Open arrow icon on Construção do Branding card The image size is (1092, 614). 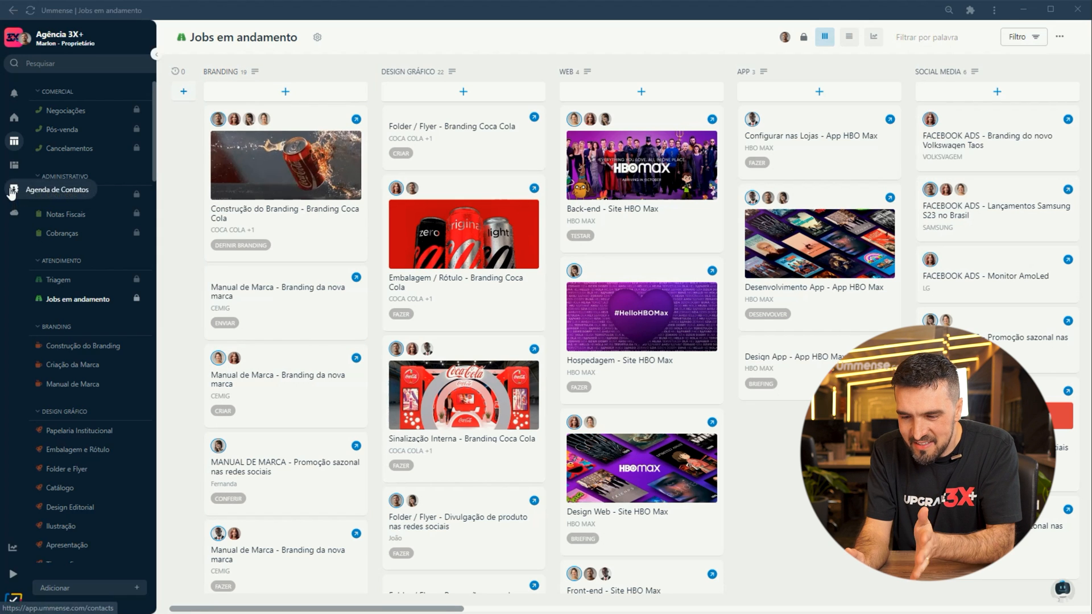356,119
